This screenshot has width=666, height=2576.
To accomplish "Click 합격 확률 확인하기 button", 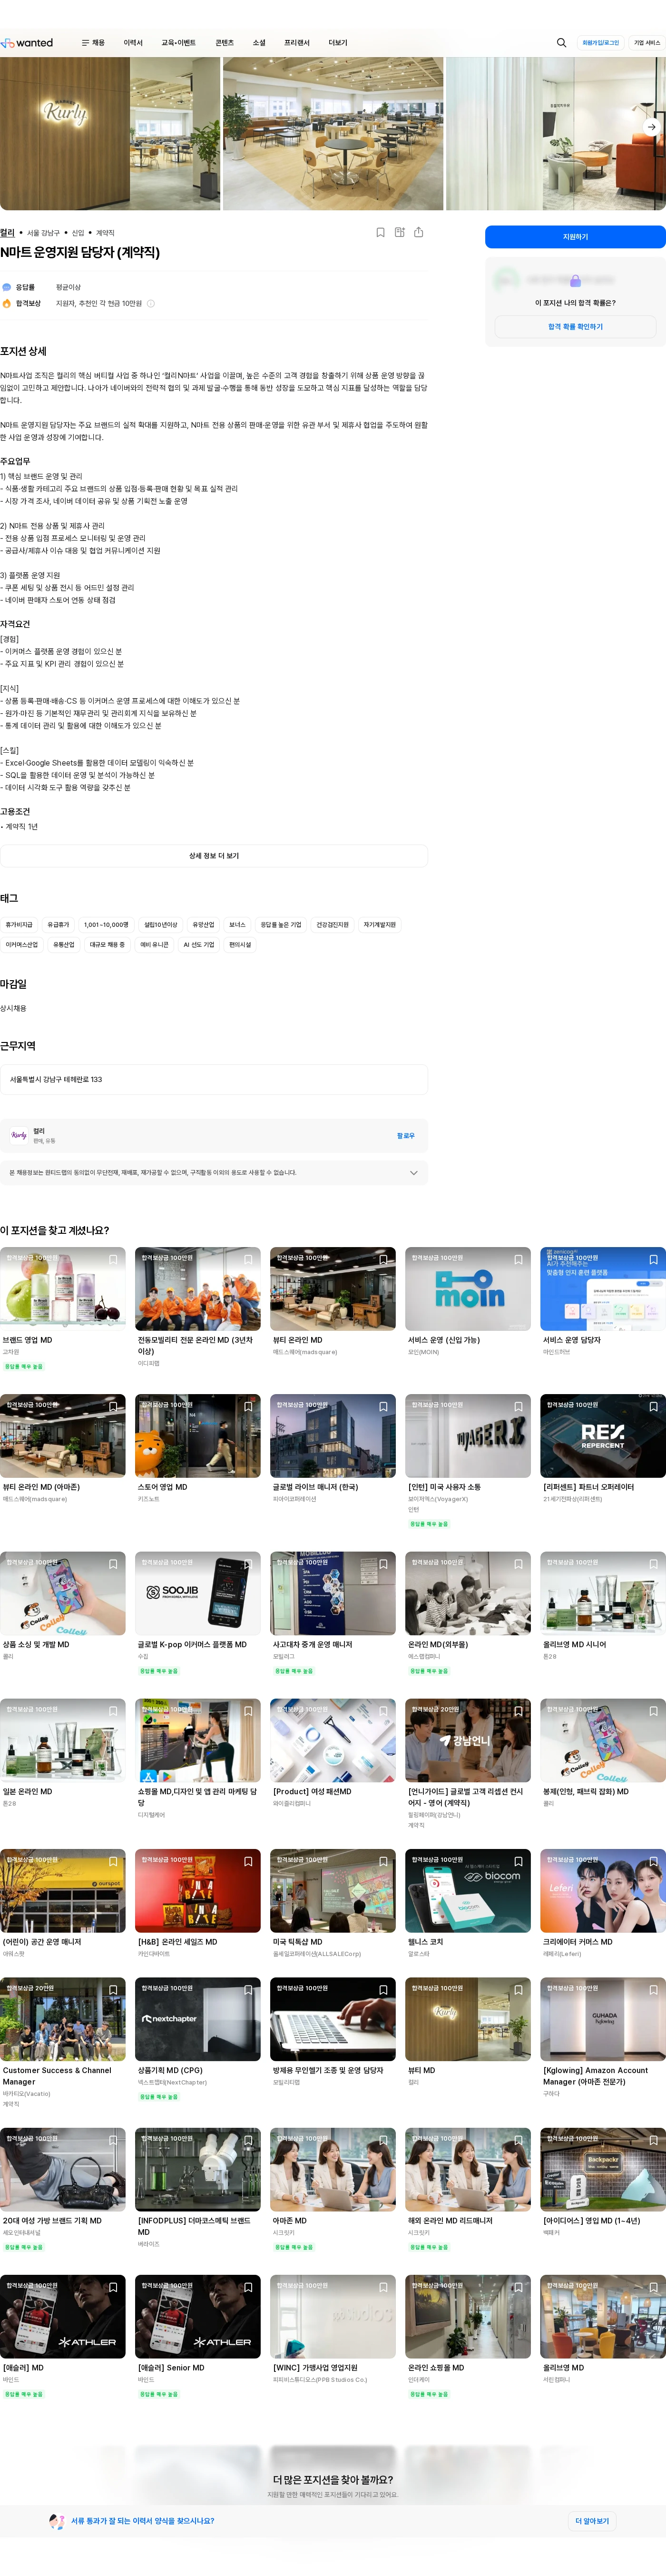I will pos(575,327).
